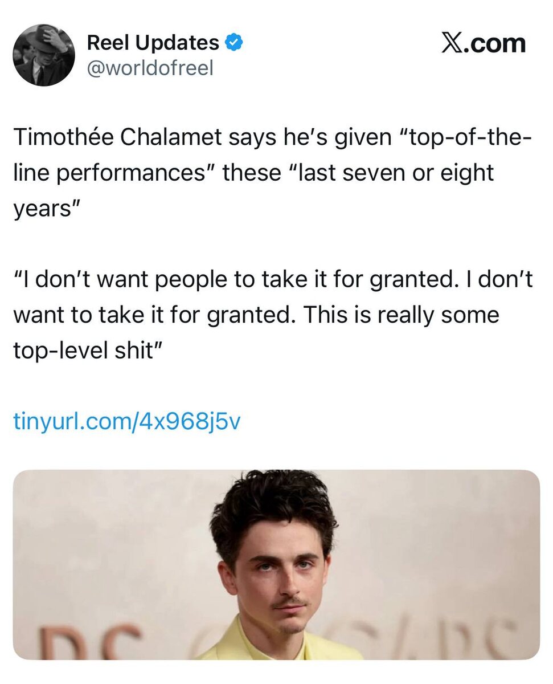
Task: Click the X logo at top right
Action: 453,44
